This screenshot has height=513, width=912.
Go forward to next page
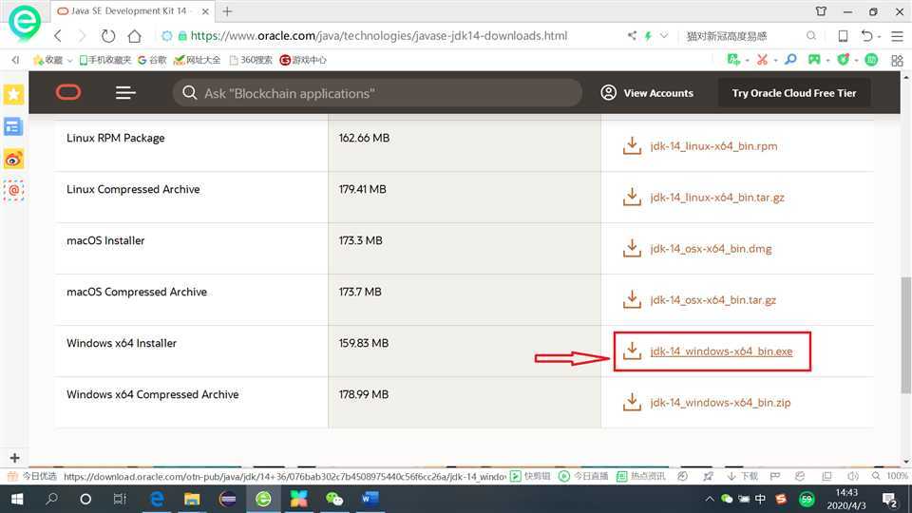[x=82, y=35]
